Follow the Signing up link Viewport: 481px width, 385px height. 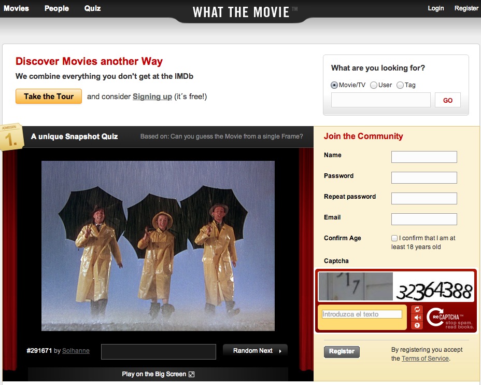152,97
